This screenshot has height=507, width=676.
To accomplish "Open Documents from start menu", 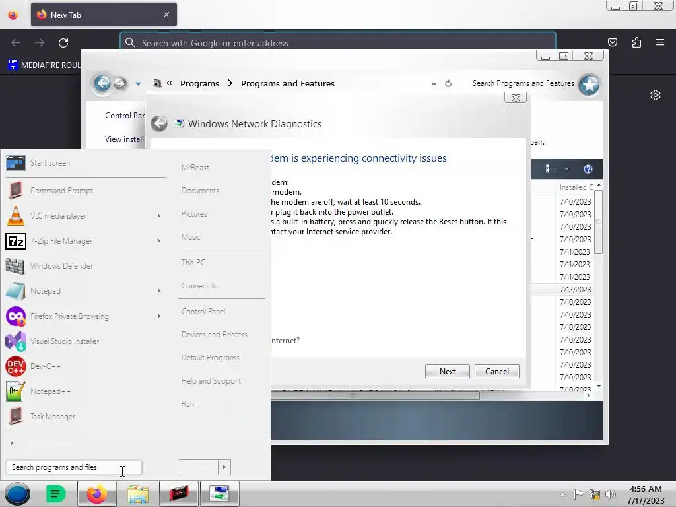I will coord(200,191).
